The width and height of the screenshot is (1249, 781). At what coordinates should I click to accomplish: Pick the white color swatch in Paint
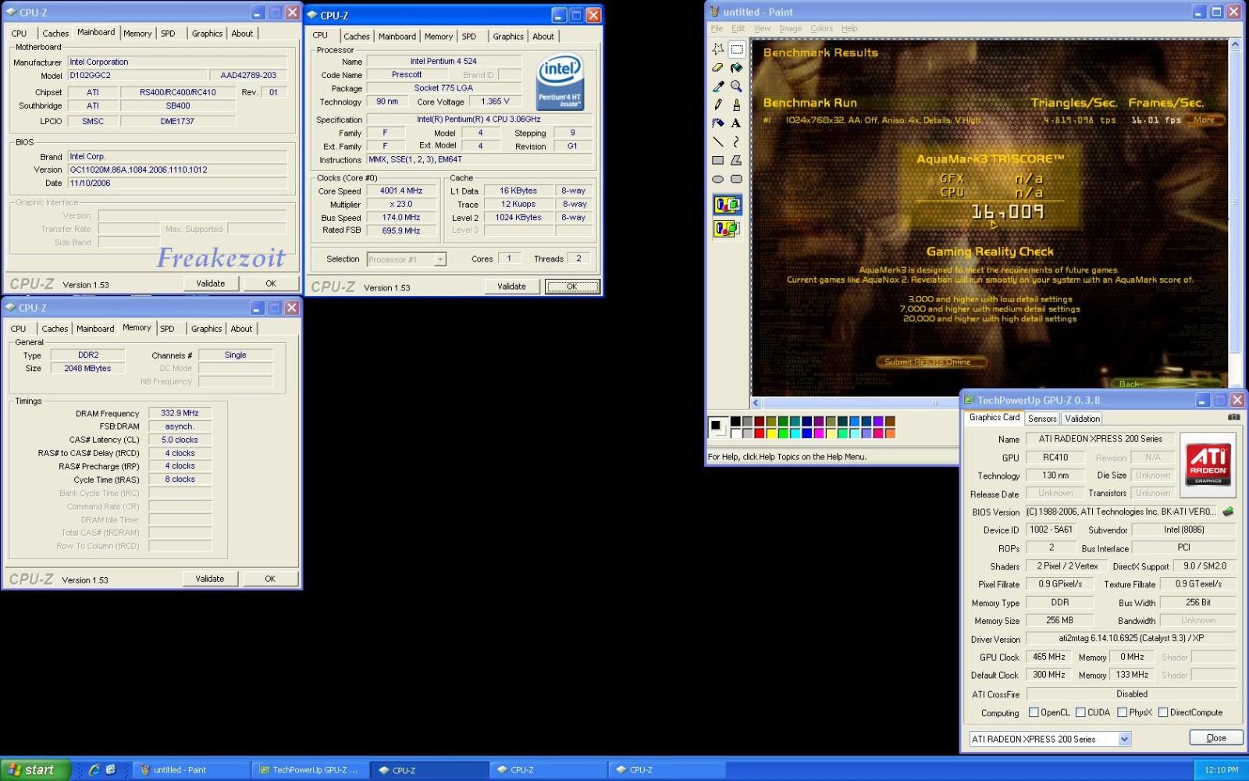click(735, 433)
